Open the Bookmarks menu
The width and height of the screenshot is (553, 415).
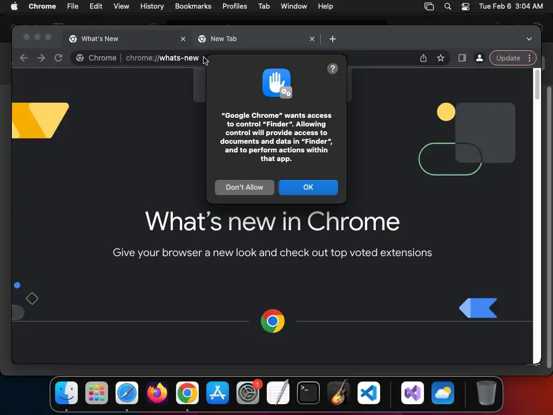193,6
